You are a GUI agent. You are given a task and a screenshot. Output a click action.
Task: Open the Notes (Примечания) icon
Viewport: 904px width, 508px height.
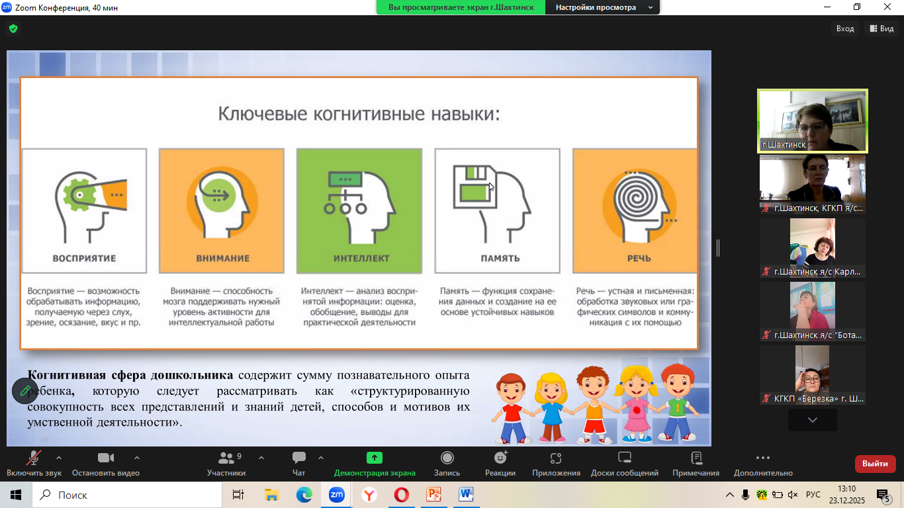click(696, 458)
